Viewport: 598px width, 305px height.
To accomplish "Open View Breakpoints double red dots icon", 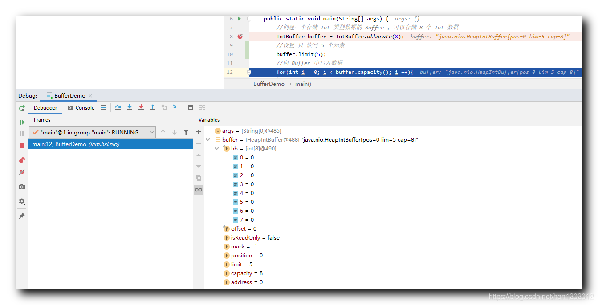I will pyautogui.click(x=22, y=160).
